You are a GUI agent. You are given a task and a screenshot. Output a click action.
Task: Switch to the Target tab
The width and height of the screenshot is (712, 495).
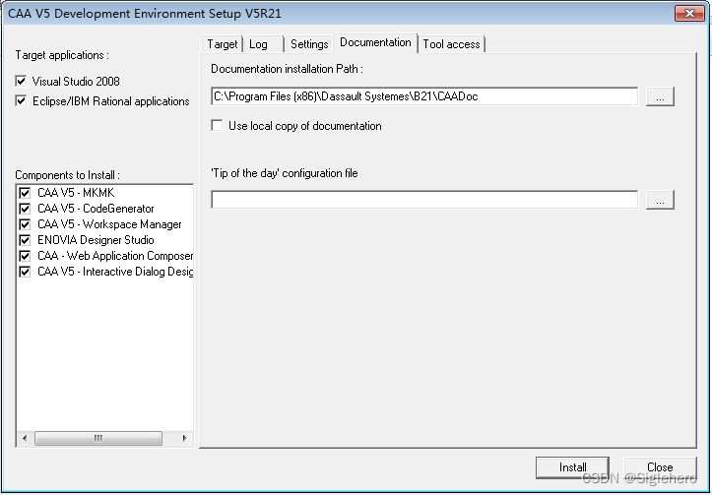(222, 44)
